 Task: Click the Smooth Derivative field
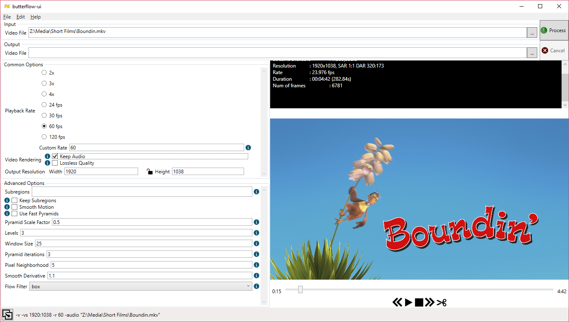point(150,276)
